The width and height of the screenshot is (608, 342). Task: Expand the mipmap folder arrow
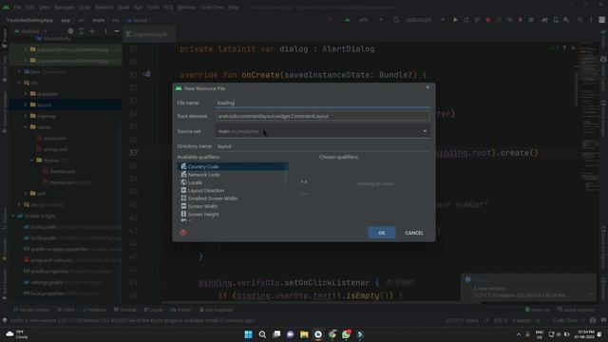pos(26,116)
